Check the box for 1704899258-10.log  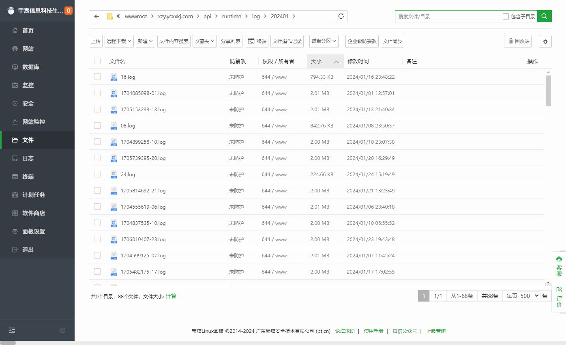97,142
